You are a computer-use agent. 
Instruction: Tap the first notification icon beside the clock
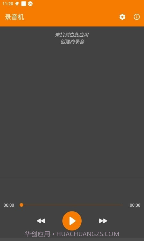click(x=17, y=4)
